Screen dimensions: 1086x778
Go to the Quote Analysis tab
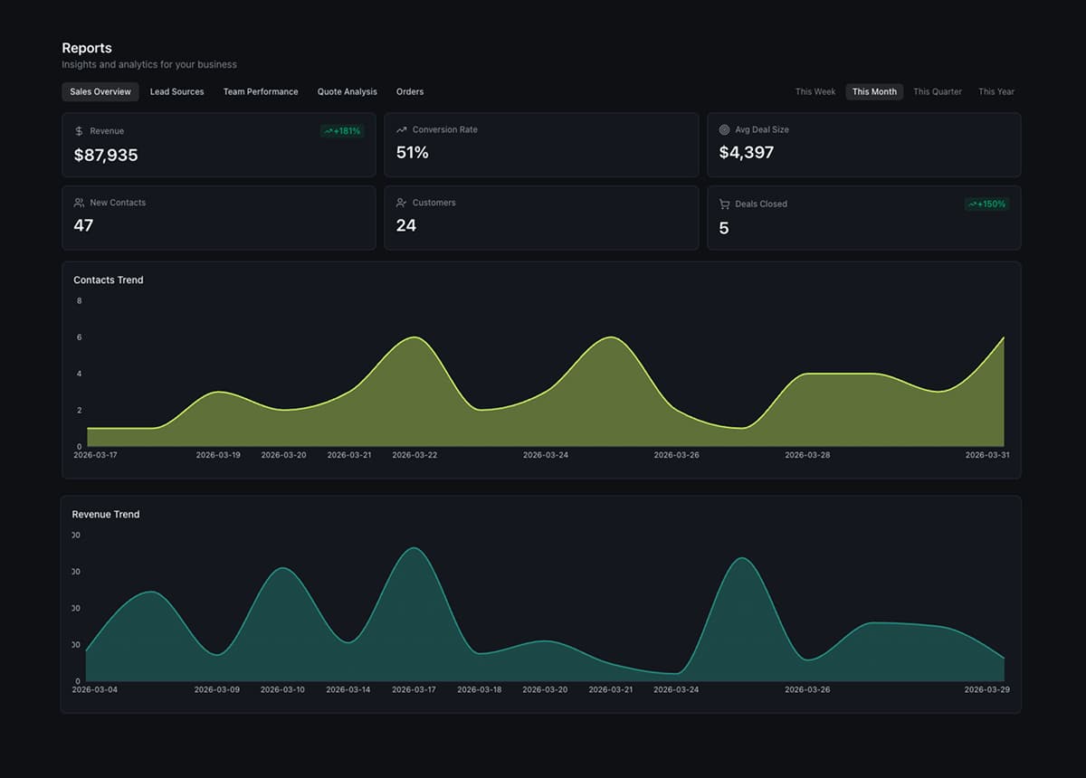347,91
